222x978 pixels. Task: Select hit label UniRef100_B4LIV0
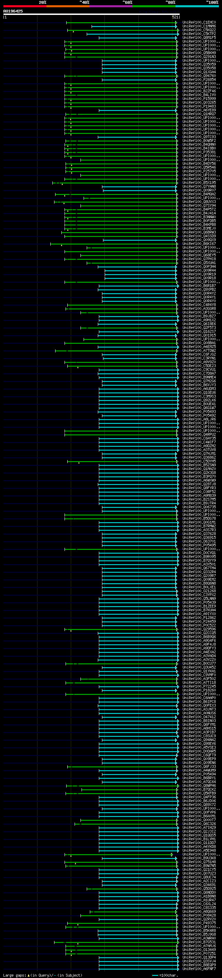199,95
